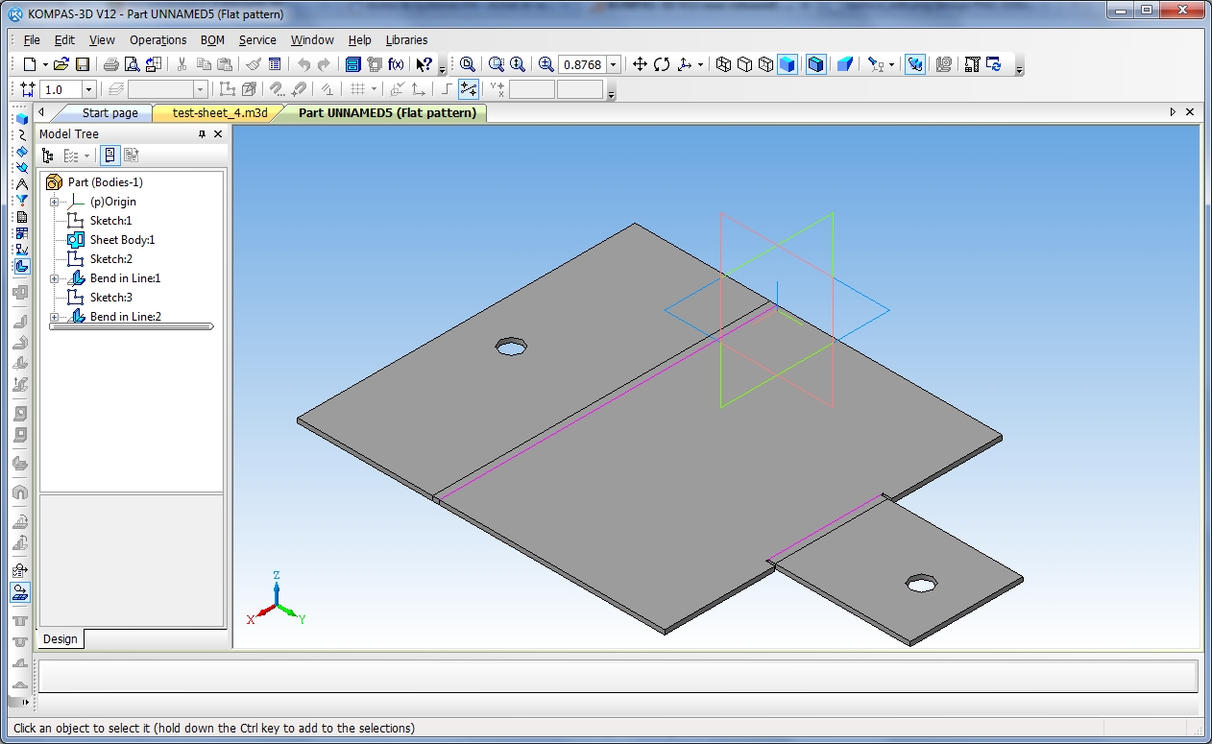Open the Operations menu
The image size is (1212, 744).
tap(158, 40)
